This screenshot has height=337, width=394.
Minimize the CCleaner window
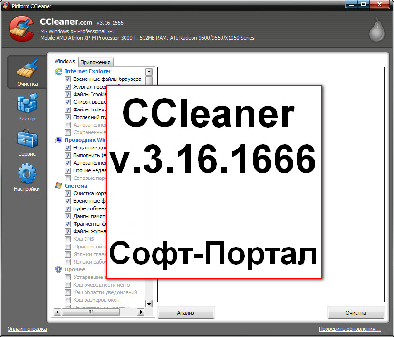click(x=352, y=5)
